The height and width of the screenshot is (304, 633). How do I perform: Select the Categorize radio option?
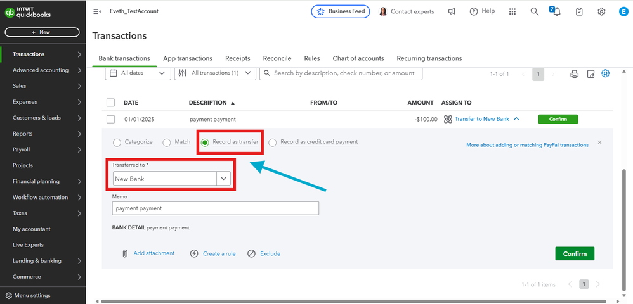pyautogui.click(x=117, y=142)
